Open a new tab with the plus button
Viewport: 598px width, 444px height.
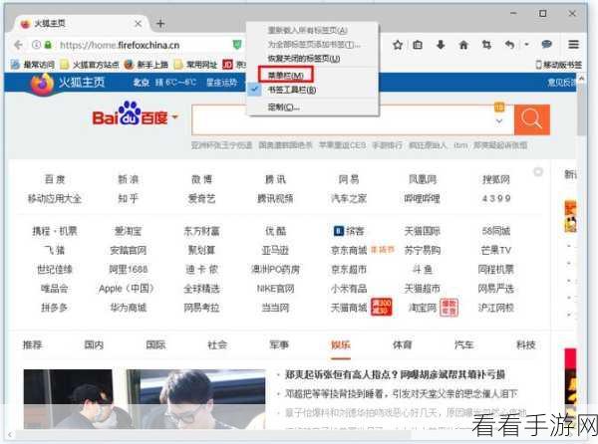(160, 24)
